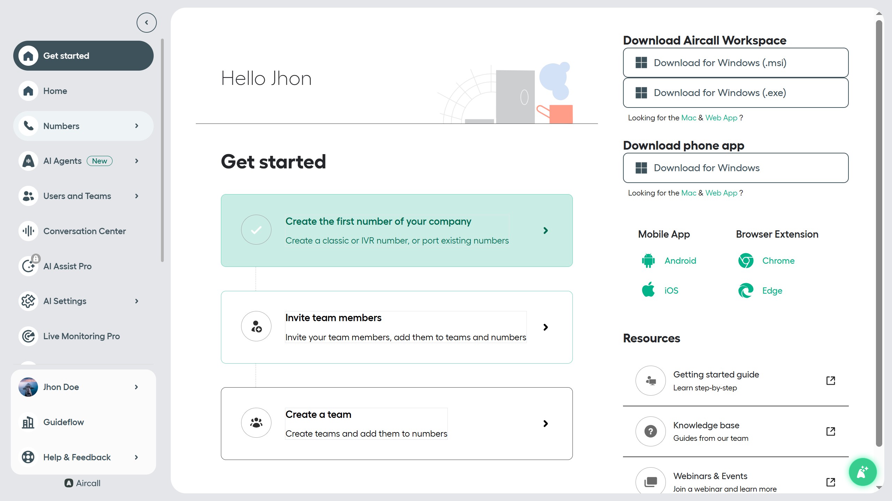Viewport: 892px width, 501px height.
Task: Open Getting started guide external link icon
Action: click(x=831, y=381)
